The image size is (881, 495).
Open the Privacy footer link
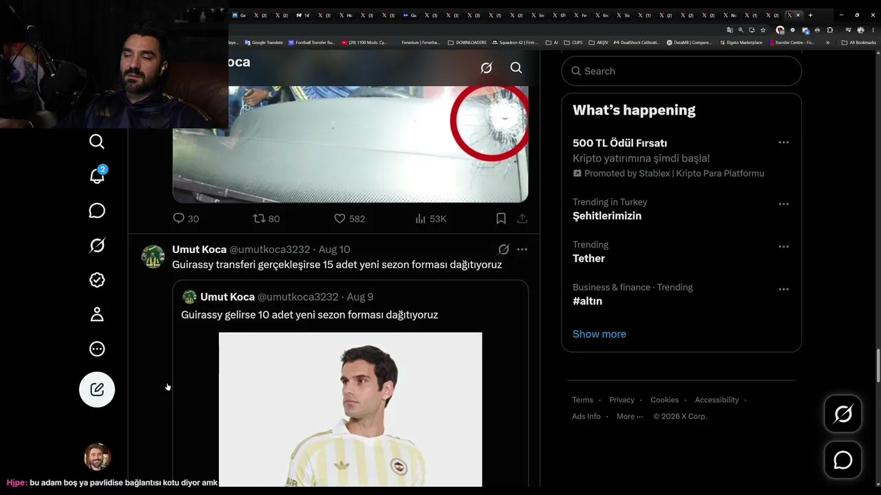[622, 400]
